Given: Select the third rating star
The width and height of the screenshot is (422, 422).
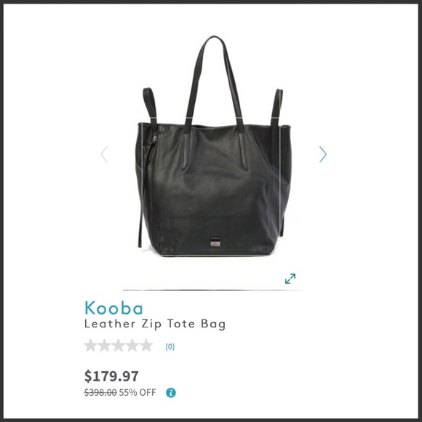Looking at the screenshot, I should (119, 346).
